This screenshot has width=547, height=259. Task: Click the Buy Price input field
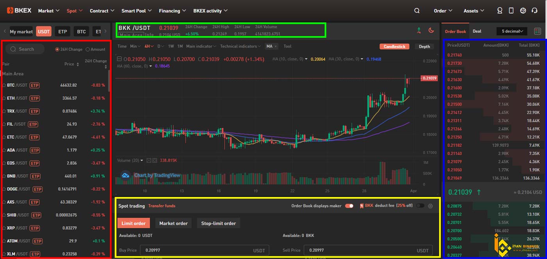(204, 250)
